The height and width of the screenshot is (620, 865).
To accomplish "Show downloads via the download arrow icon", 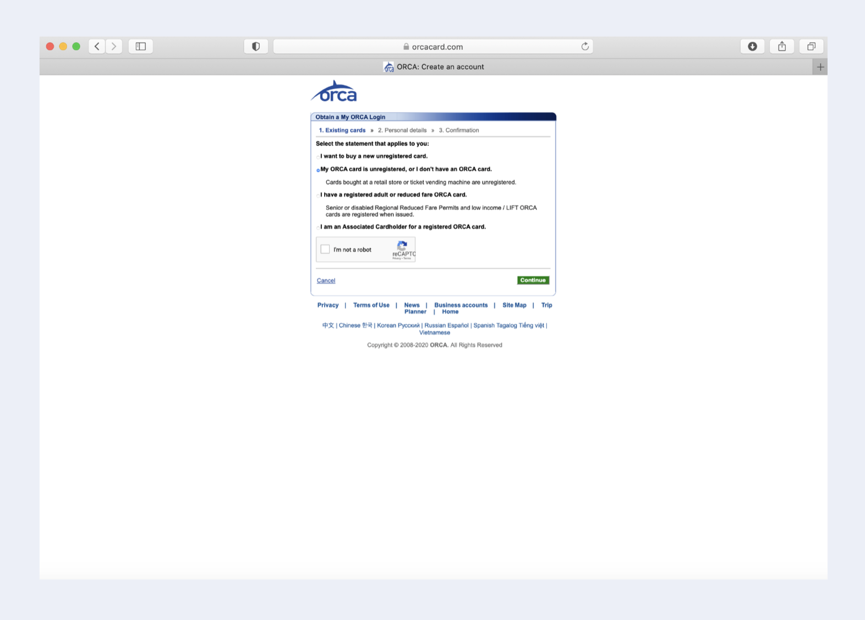I will pos(752,46).
